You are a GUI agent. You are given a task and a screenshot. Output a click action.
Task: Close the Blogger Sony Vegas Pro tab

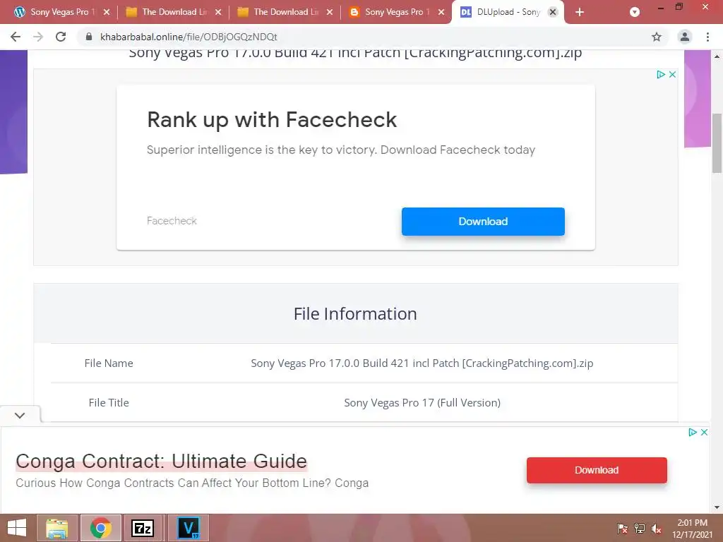pyautogui.click(x=441, y=12)
